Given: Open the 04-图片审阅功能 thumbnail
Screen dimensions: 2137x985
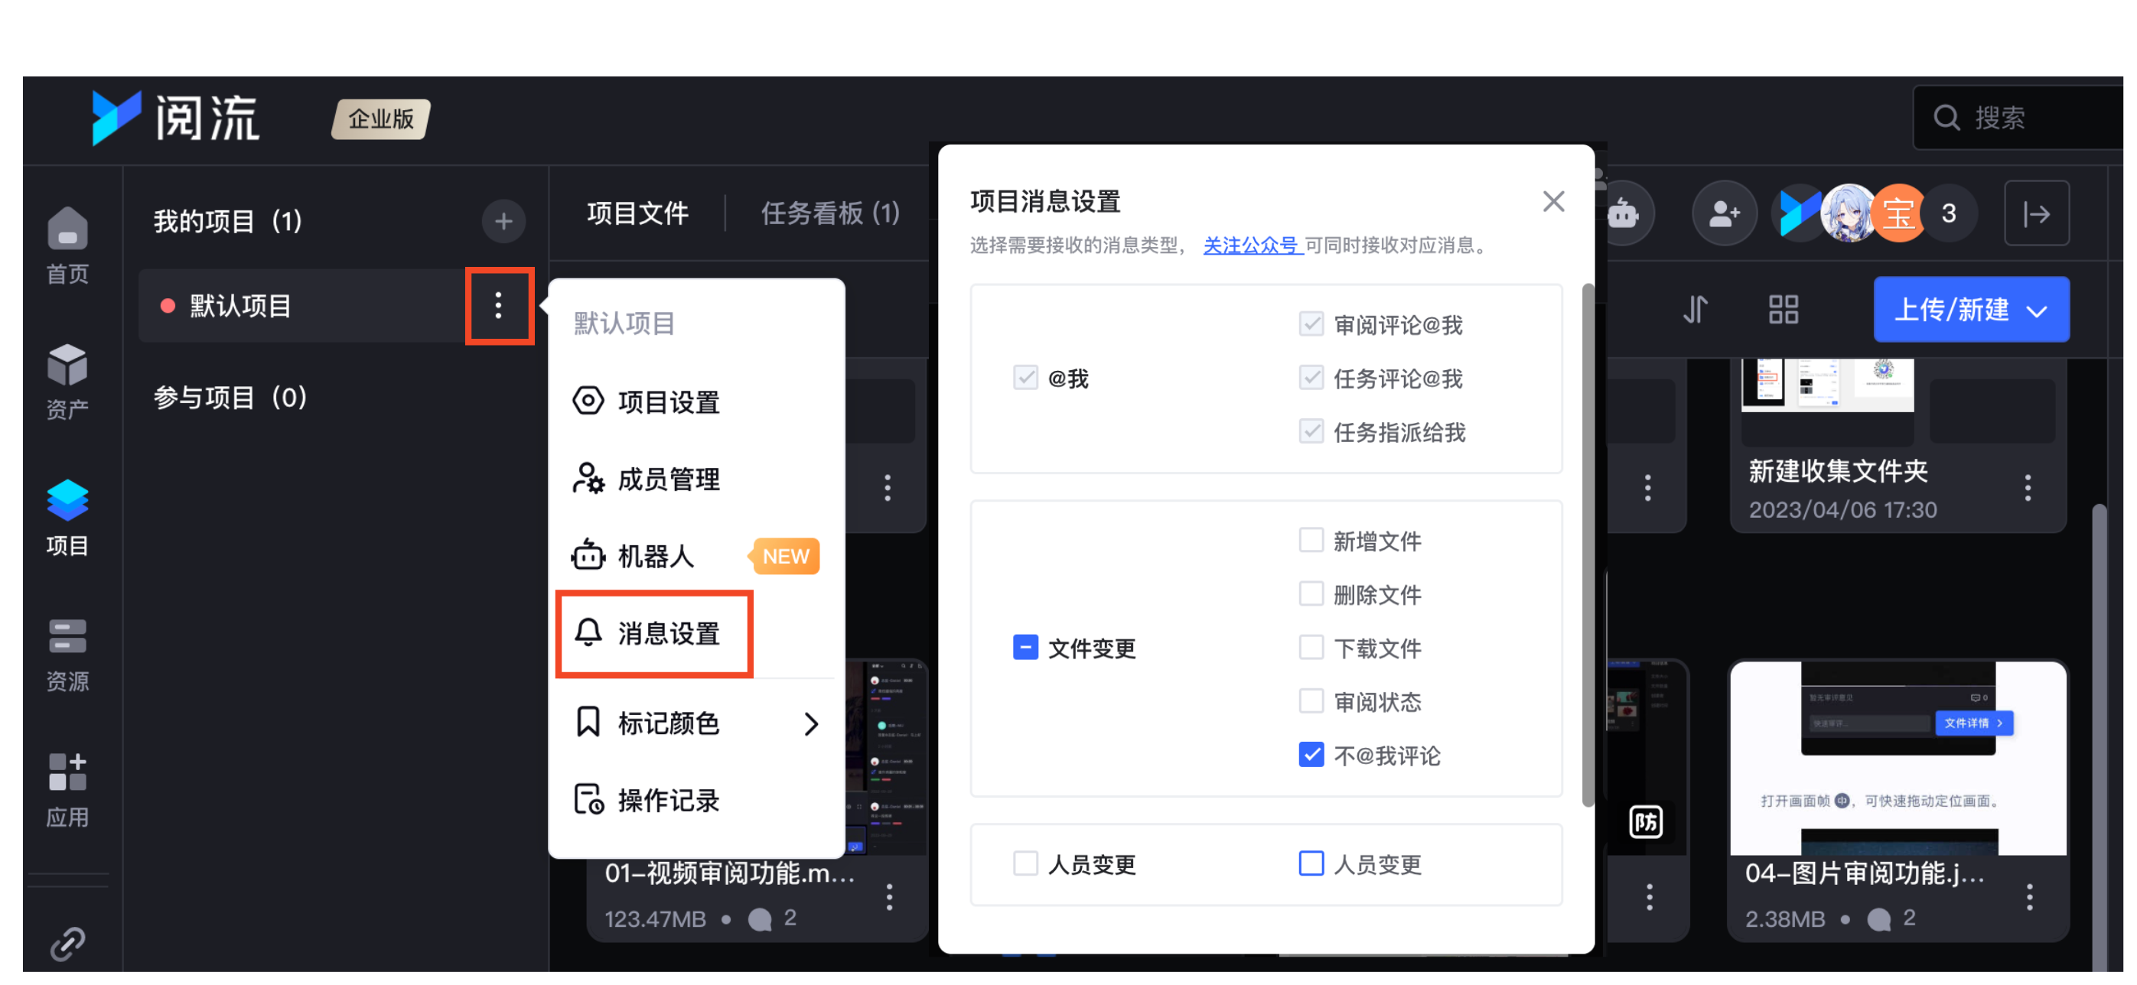Looking at the screenshot, I should coord(1898,758).
